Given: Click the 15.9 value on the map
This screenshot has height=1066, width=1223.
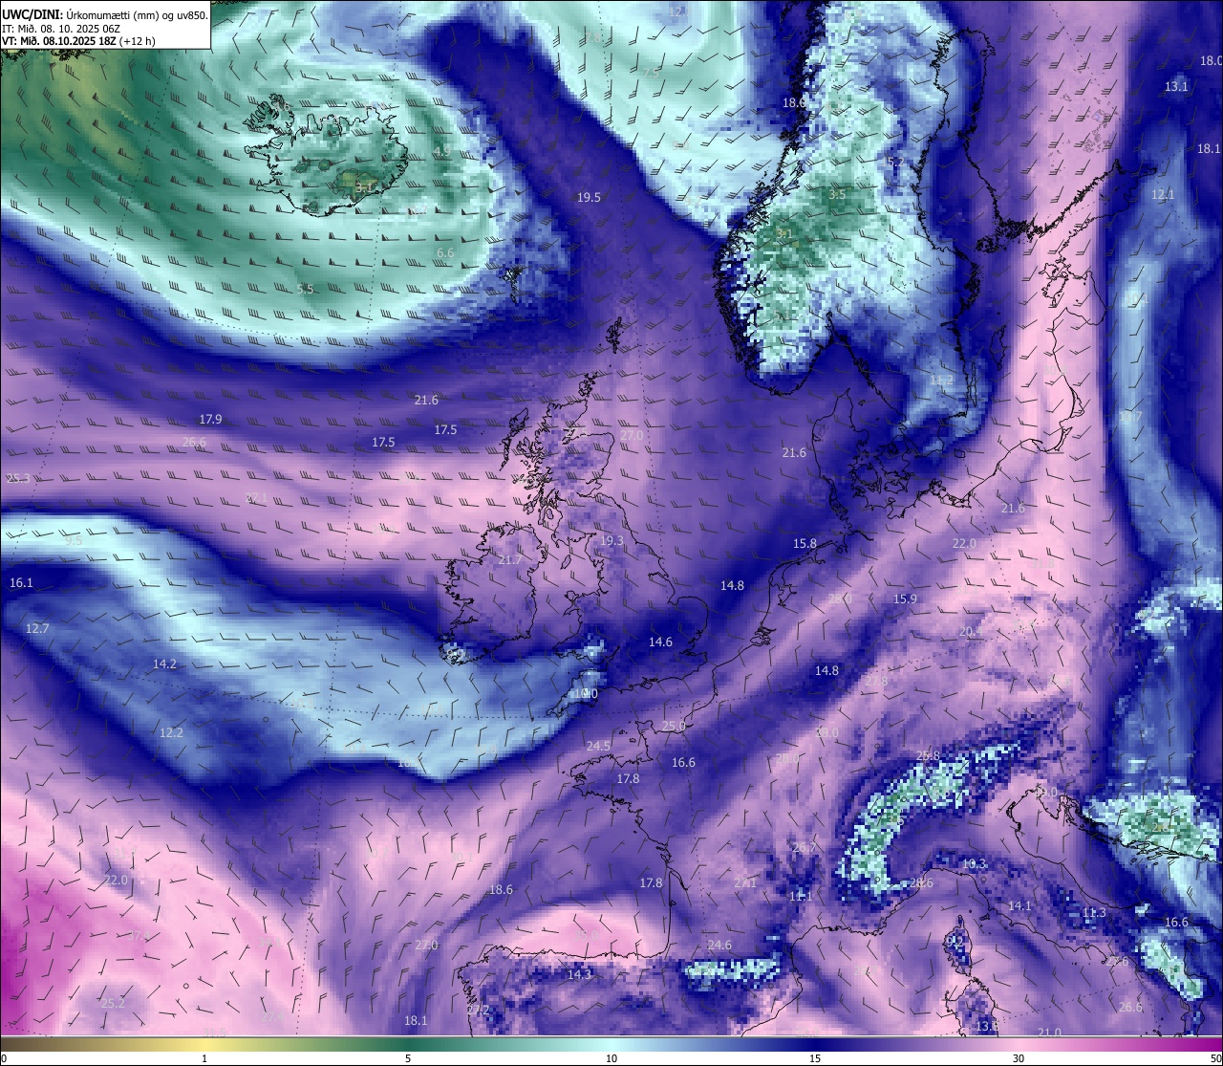Looking at the screenshot, I should click(905, 599).
